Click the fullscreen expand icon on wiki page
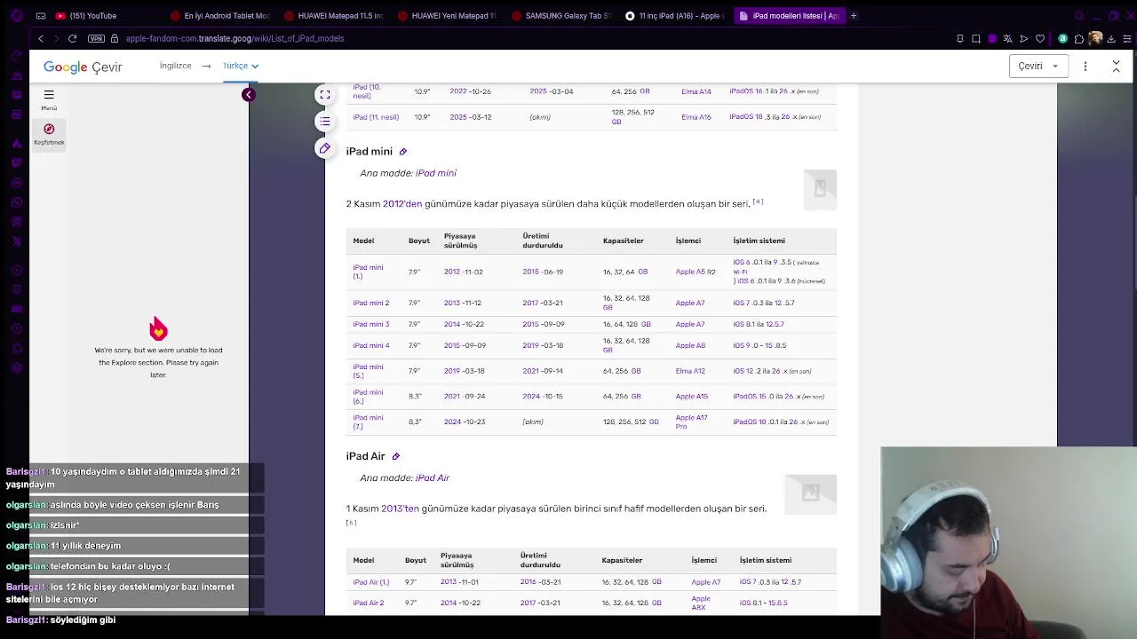Image resolution: width=1137 pixels, height=639 pixels. click(325, 94)
